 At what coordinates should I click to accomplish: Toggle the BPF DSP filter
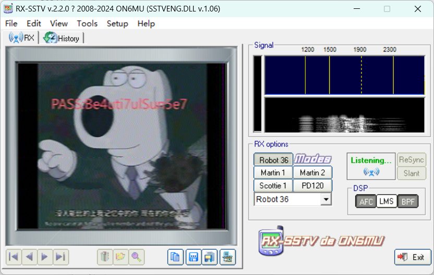tap(408, 201)
